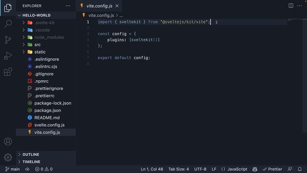Click '@sveltejs/kit/vite' import string
Screen dimensions: 307x173
point(184,22)
